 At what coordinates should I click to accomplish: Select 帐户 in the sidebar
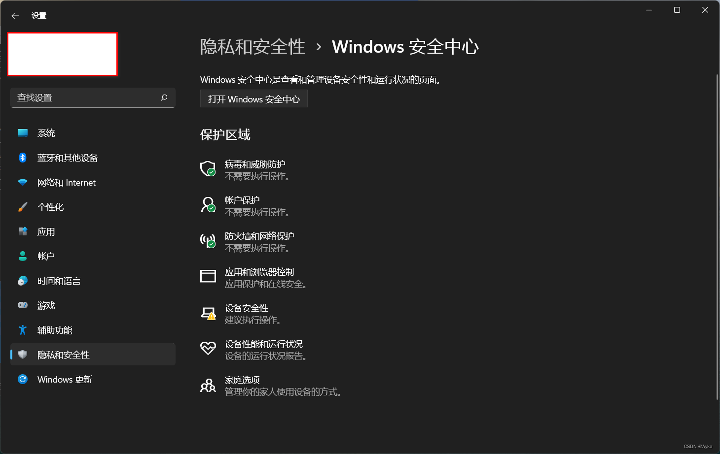[x=93, y=256]
